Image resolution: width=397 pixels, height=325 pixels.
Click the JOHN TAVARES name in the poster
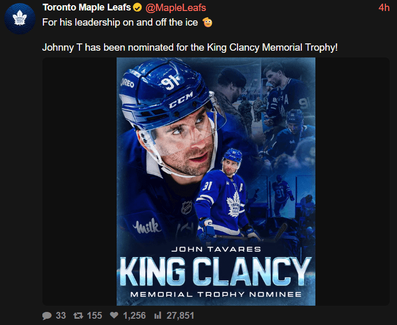pos(215,249)
